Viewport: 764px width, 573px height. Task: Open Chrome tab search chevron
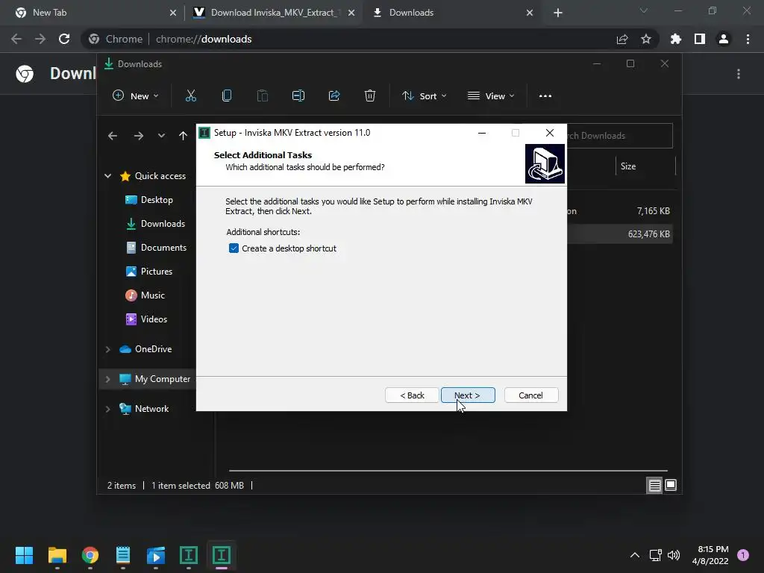pos(644,10)
